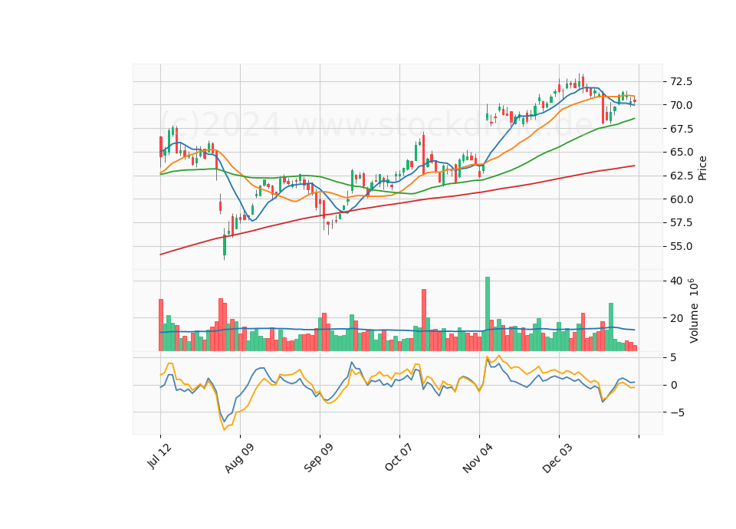The width and height of the screenshot is (736, 529).
Task: Select the Oct 07 axis label
Action: tap(399, 457)
